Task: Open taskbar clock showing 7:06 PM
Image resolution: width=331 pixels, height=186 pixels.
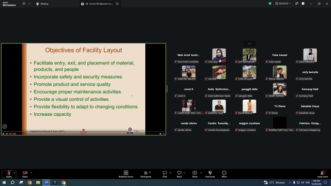Action: tap(316, 182)
